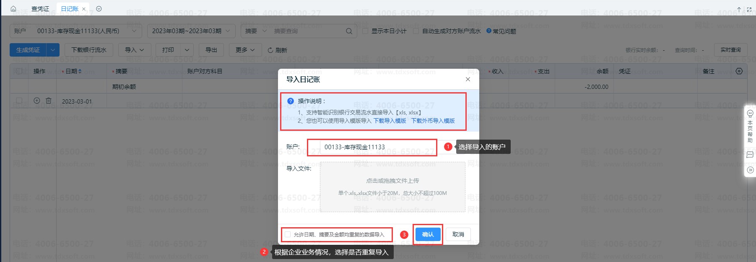
Task: Open the period 2023年03期 dropdown
Action: click(191, 31)
